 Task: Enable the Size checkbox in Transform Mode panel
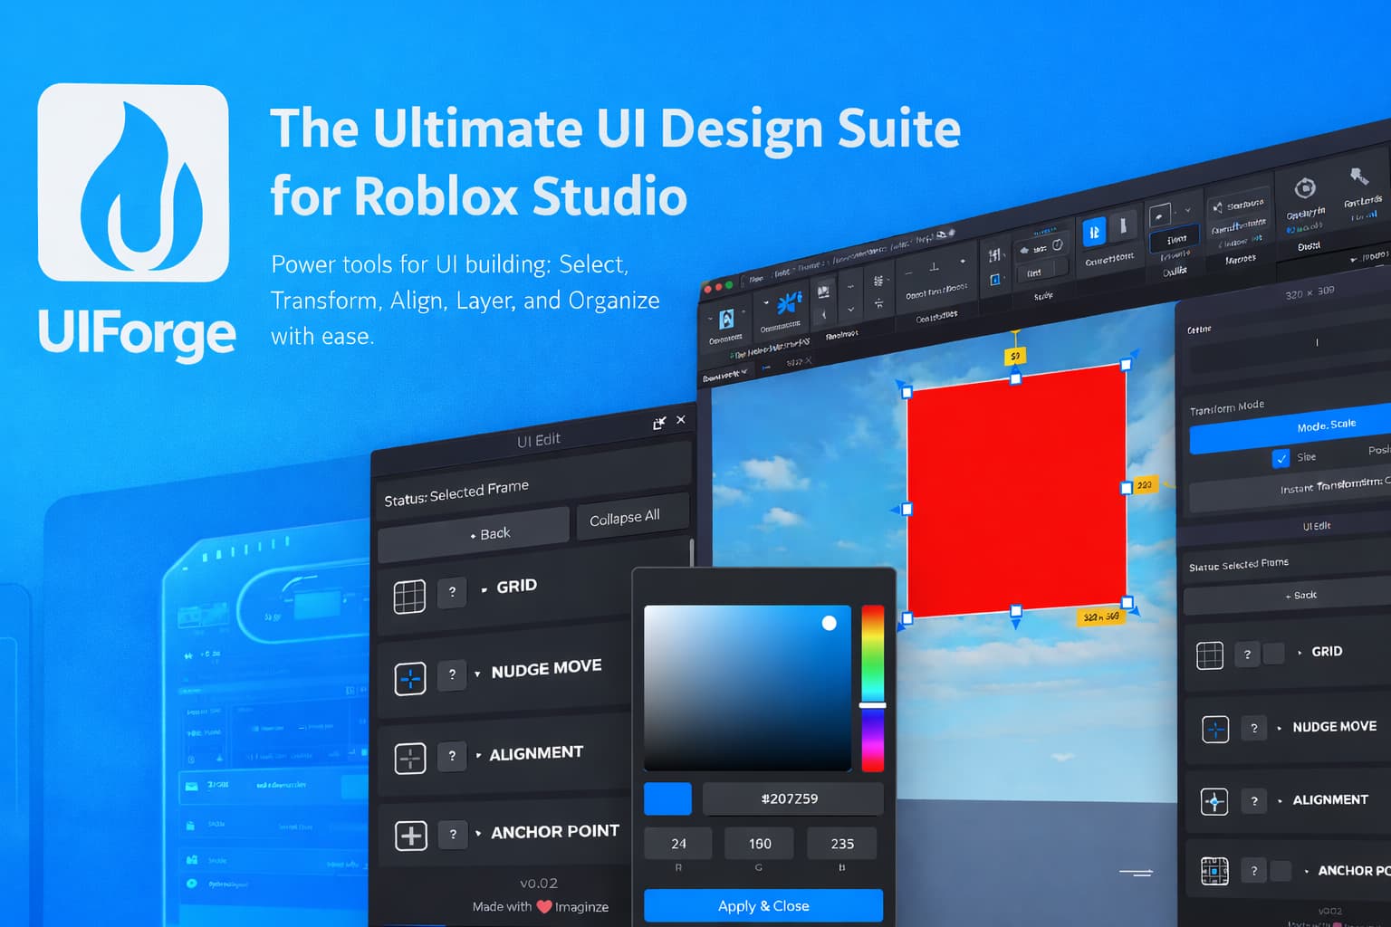[x=1282, y=457]
